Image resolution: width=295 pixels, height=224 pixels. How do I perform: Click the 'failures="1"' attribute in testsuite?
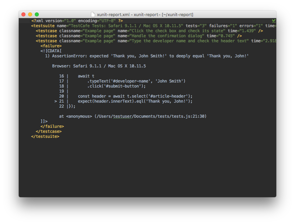223,26
